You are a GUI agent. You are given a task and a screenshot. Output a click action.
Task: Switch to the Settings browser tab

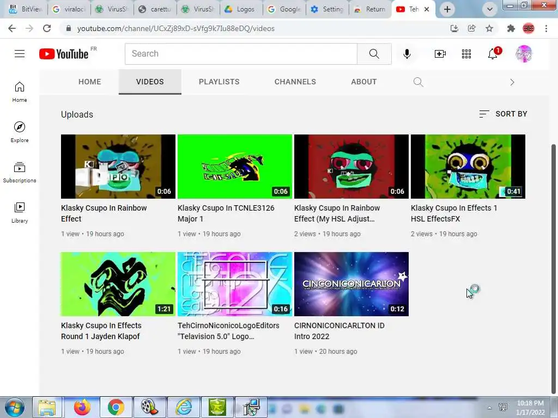(x=327, y=9)
